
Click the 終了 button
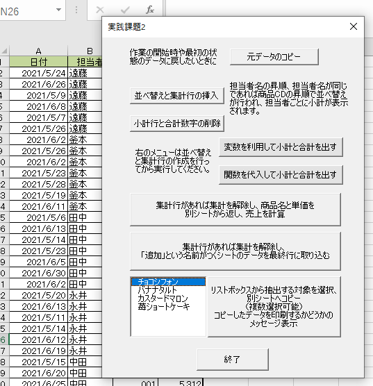[233, 360]
